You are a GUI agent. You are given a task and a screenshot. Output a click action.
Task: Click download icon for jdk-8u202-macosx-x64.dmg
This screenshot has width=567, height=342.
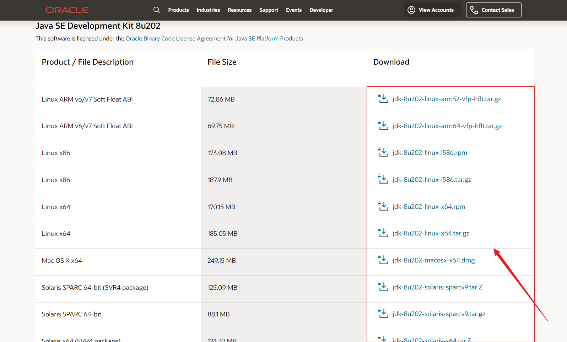click(x=383, y=260)
